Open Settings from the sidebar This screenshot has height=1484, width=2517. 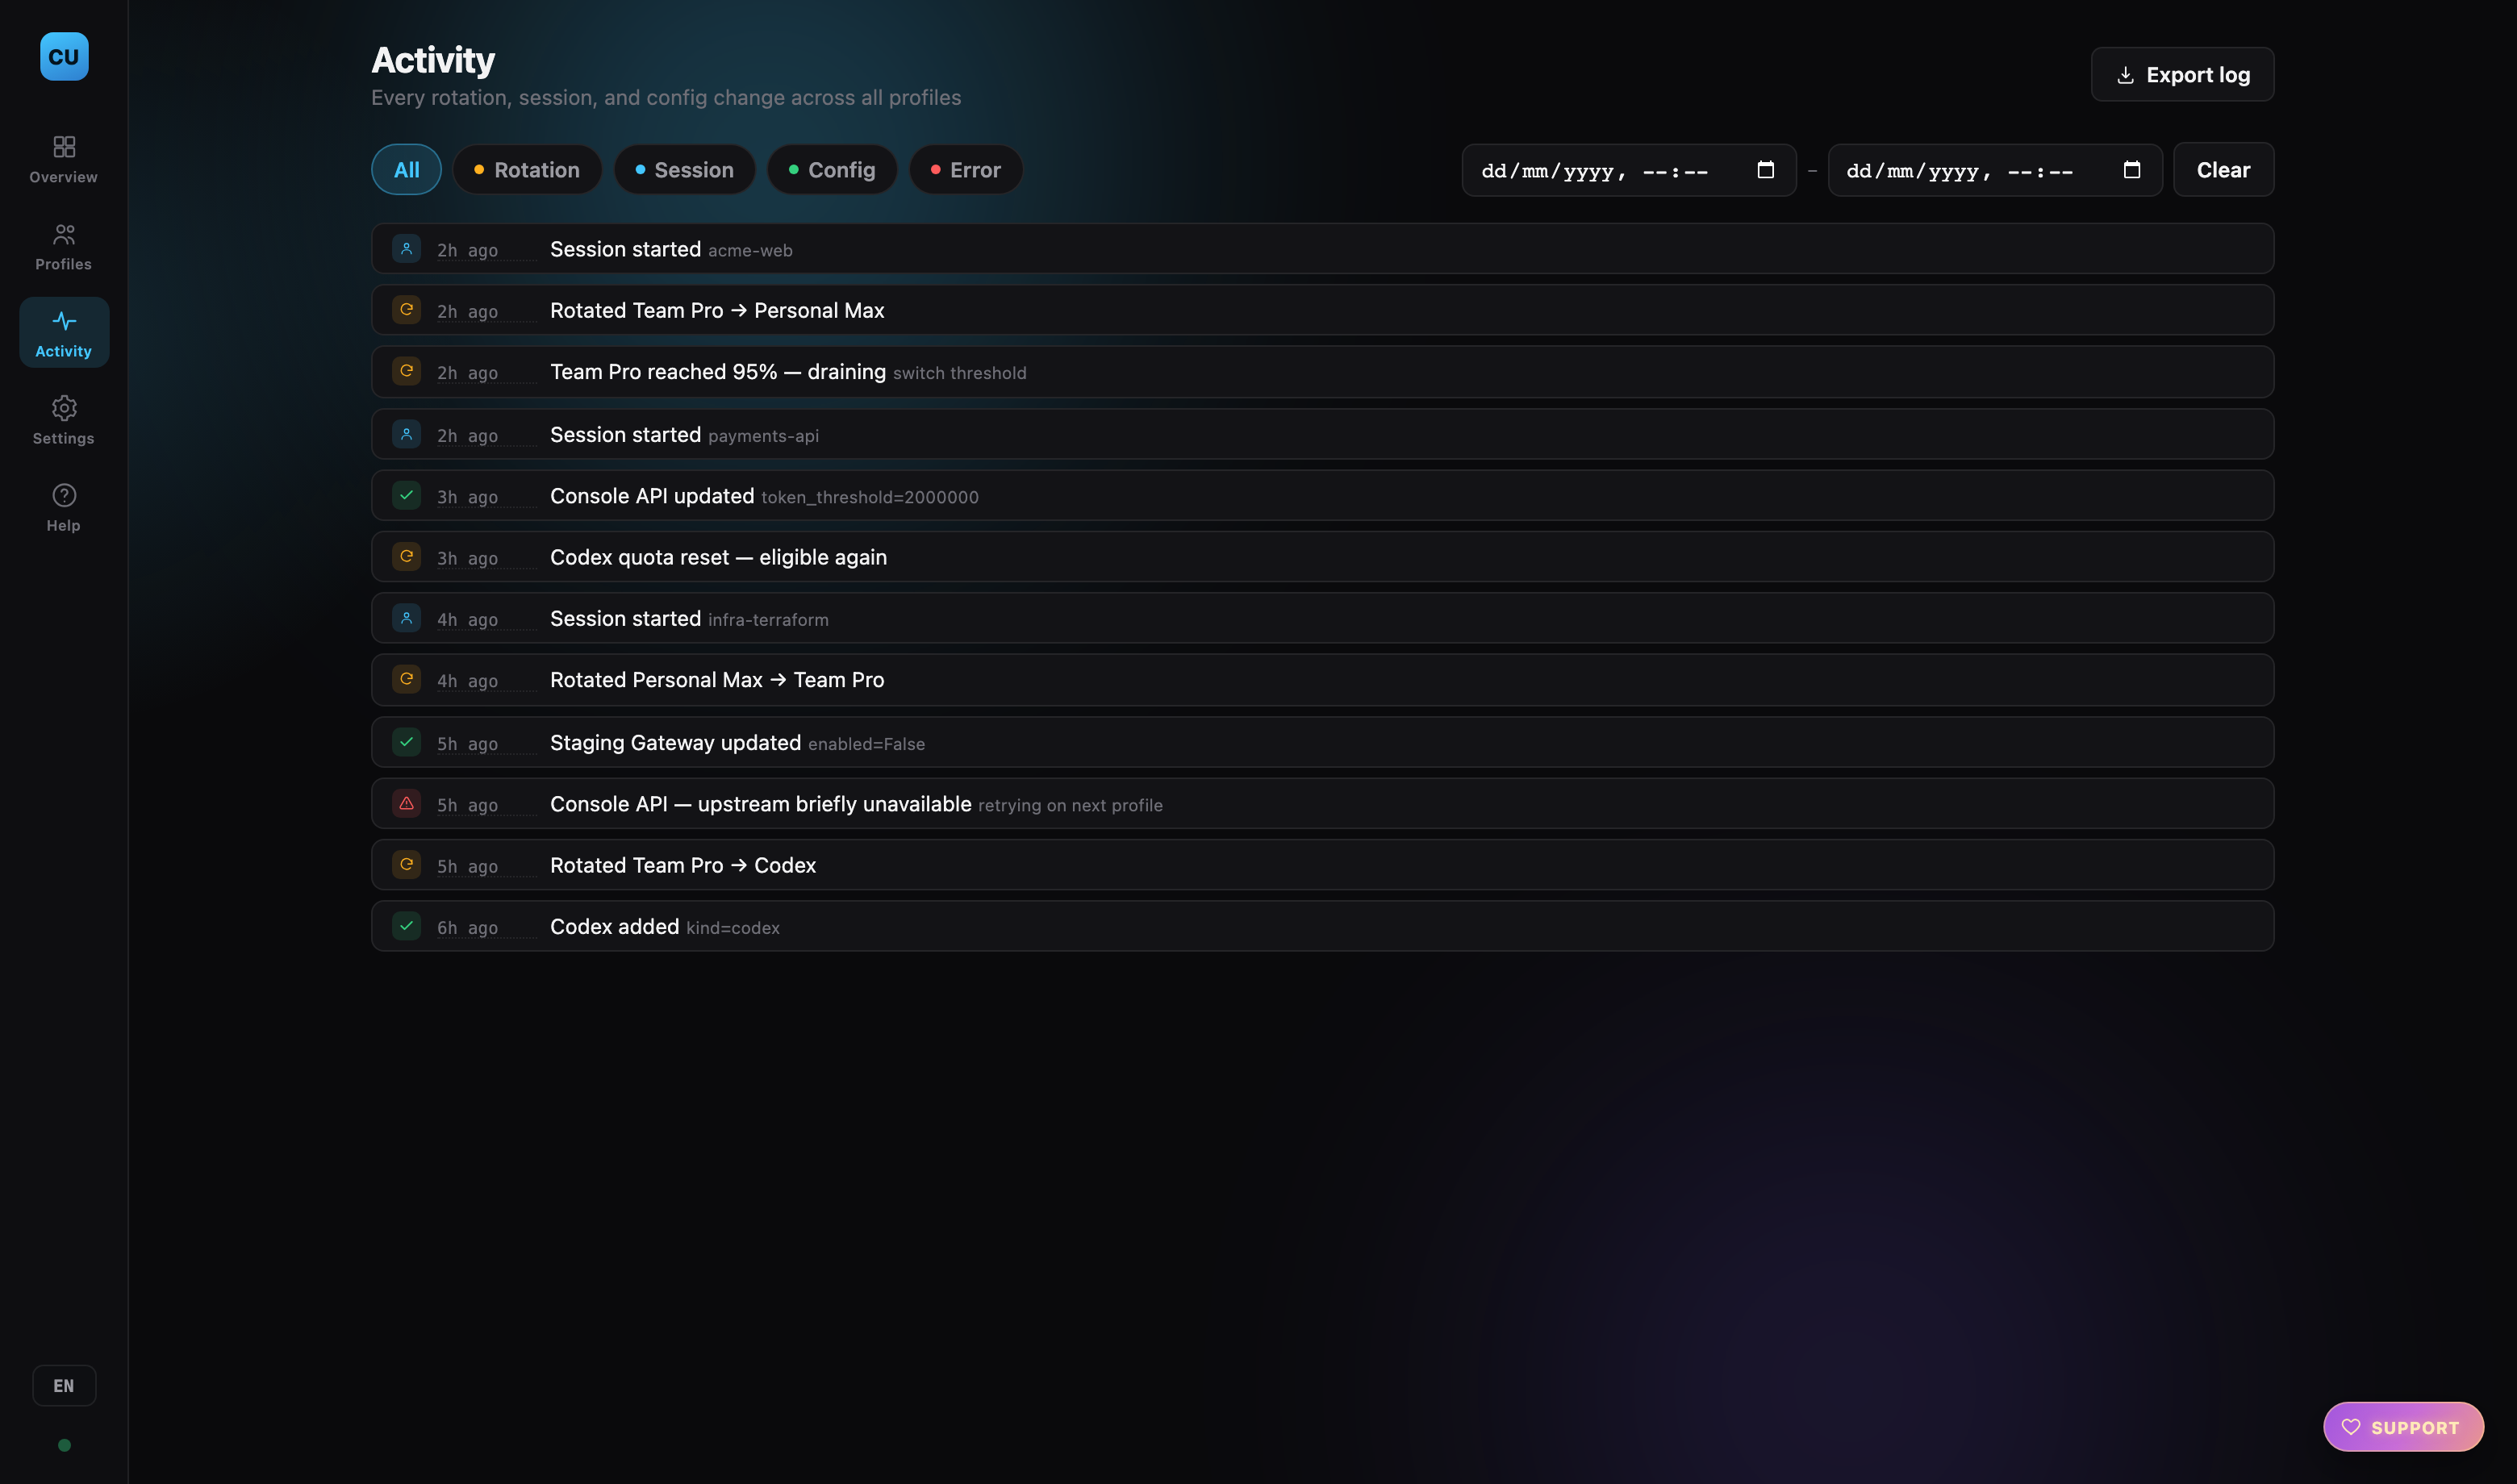pos(64,420)
